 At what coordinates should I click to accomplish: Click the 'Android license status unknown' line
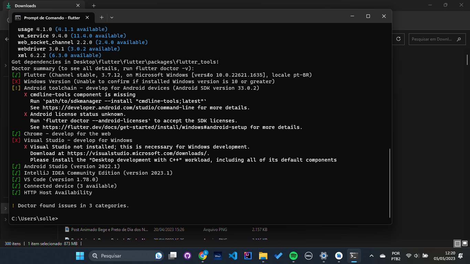coord(75,114)
